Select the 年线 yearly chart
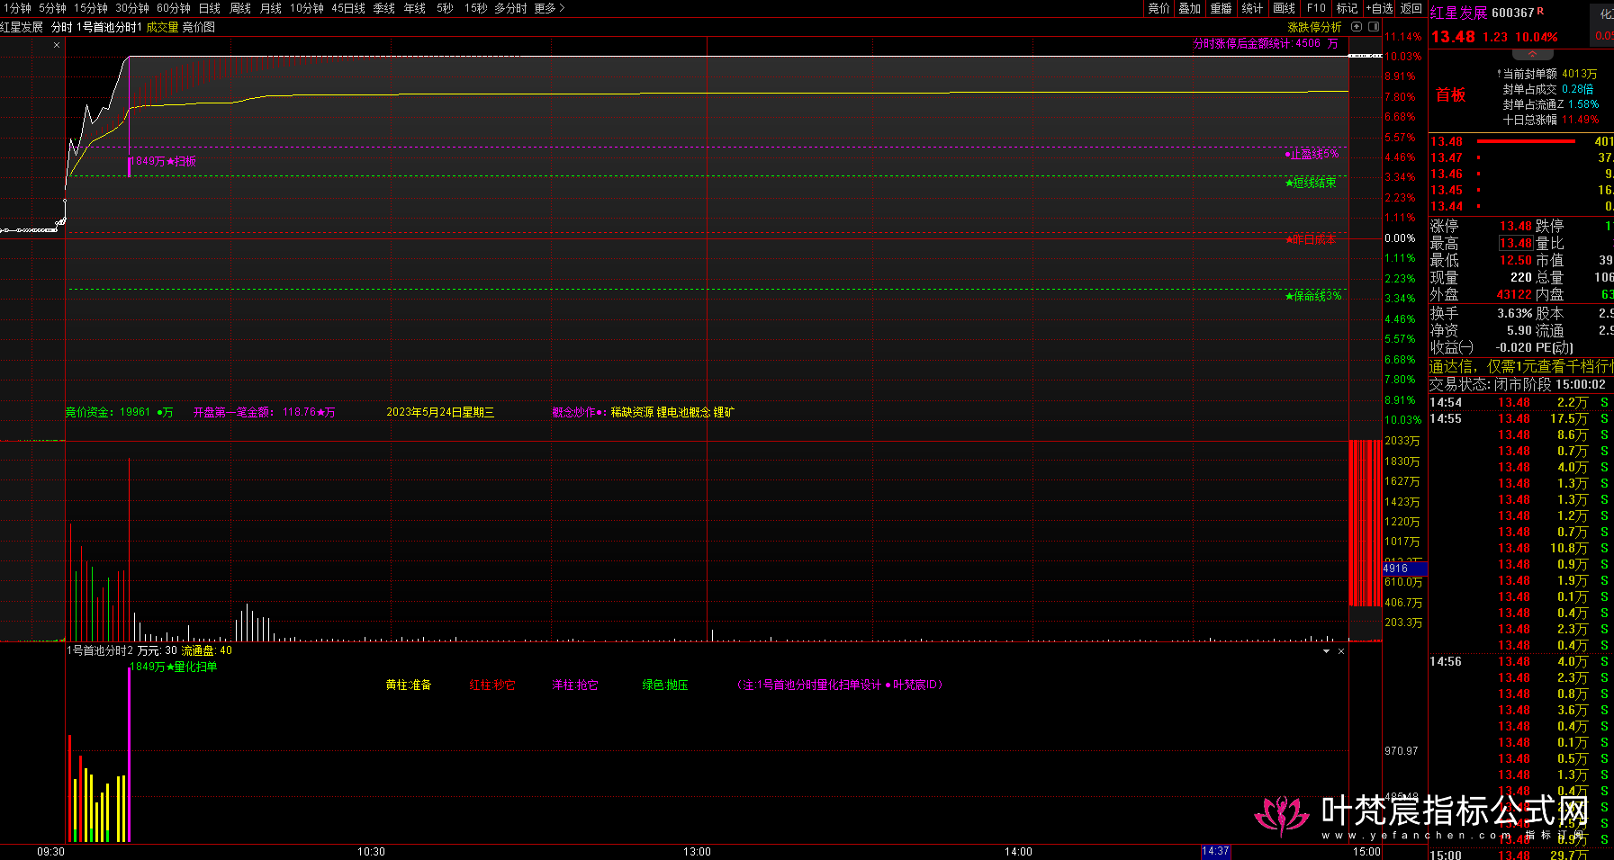Viewport: 1614px width, 860px height. tap(415, 8)
